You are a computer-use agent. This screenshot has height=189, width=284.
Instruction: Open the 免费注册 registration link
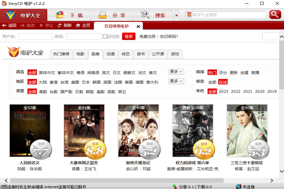147,37
